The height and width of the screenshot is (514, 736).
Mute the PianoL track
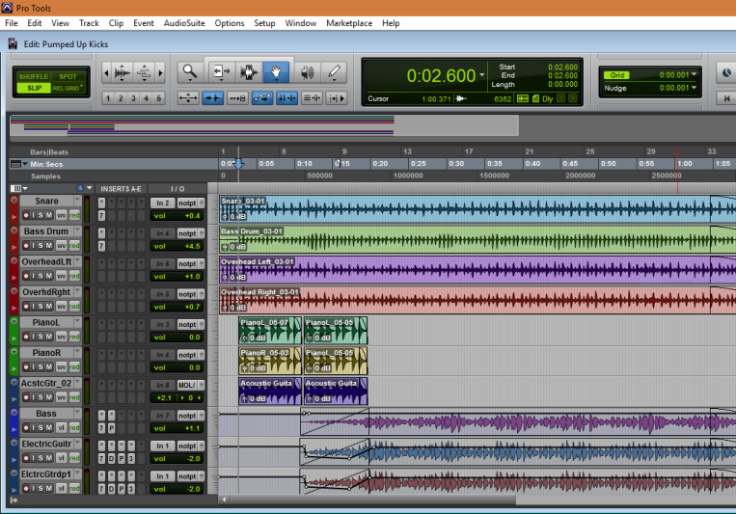(x=49, y=337)
